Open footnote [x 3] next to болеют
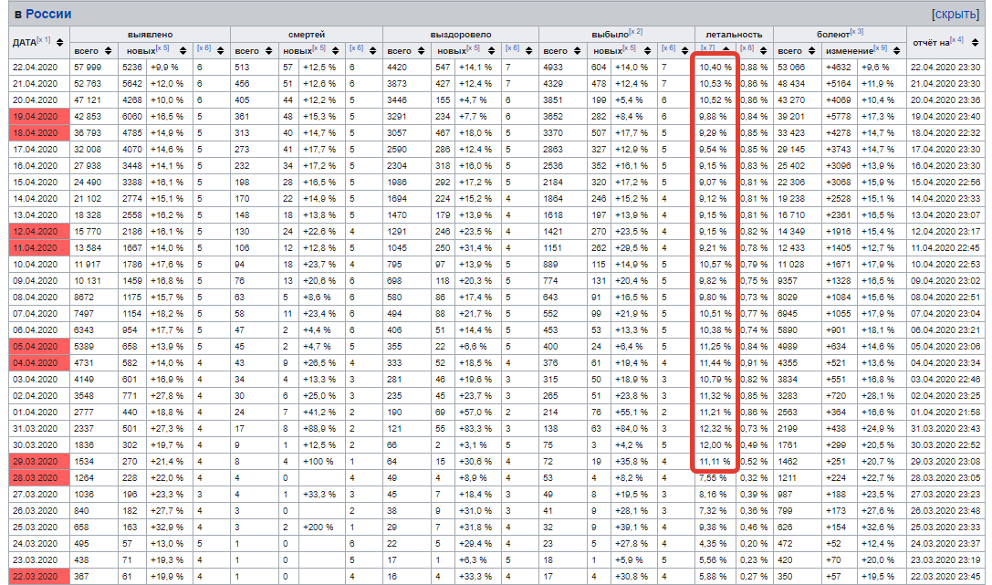Image resolution: width=992 pixels, height=585 pixels. click(857, 32)
